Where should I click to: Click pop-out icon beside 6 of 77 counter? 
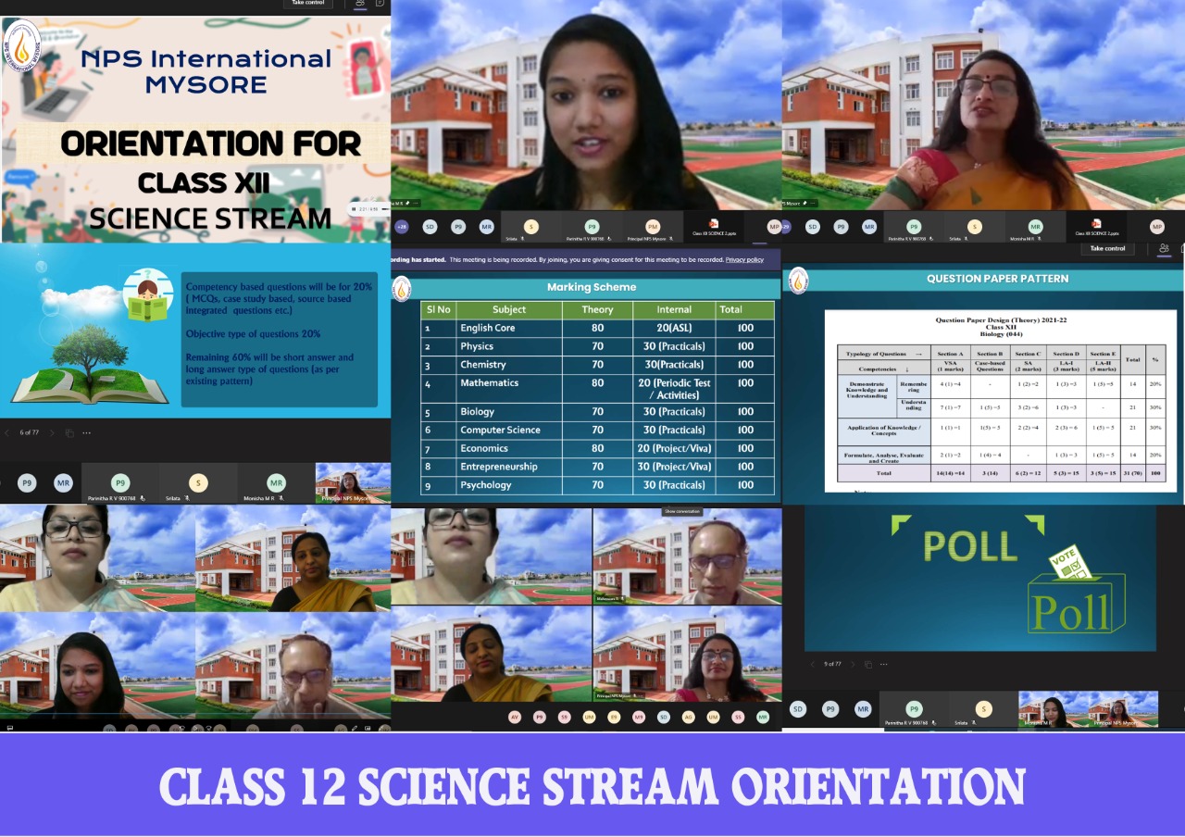coord(69,432)
